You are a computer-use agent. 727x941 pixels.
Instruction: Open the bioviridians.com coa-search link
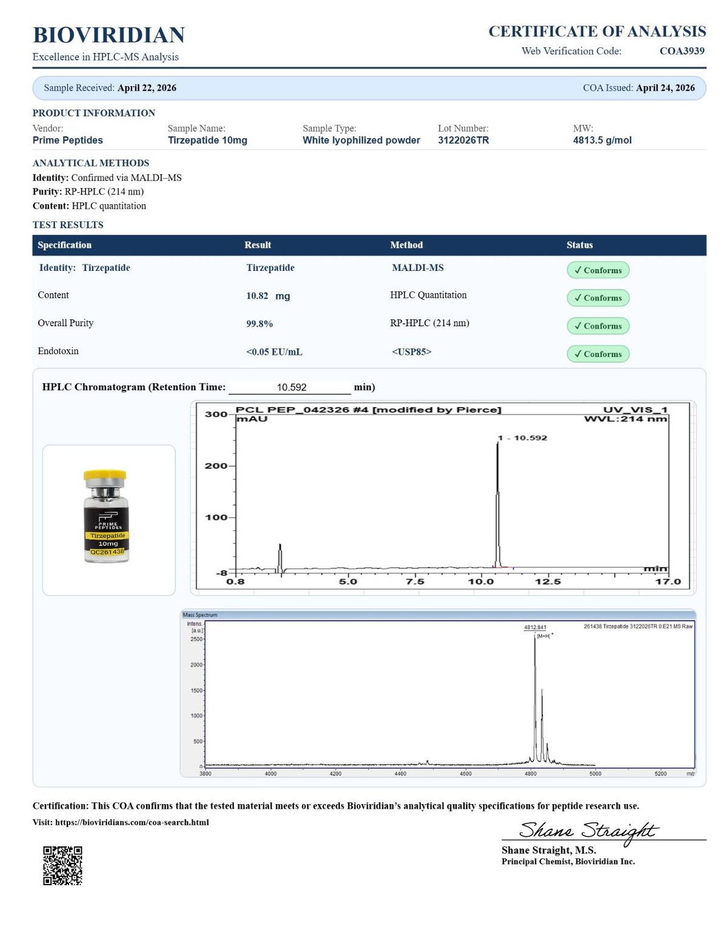point(132,822)
